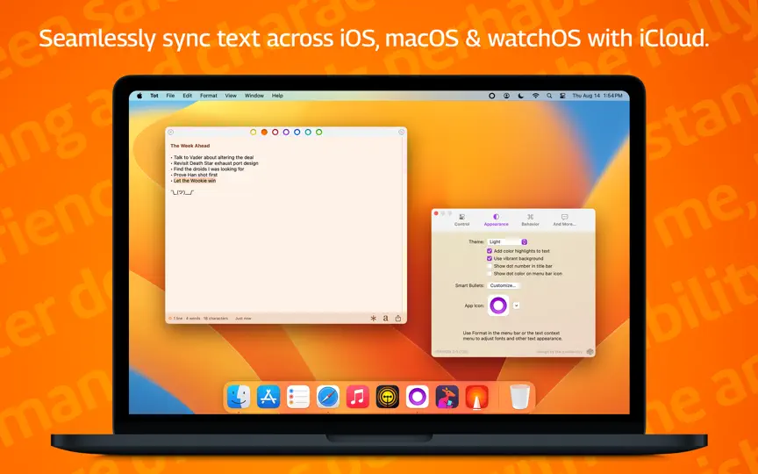Open the Tot application menu
The width and height of the screenshot is (758, 474).
point(154,96)
